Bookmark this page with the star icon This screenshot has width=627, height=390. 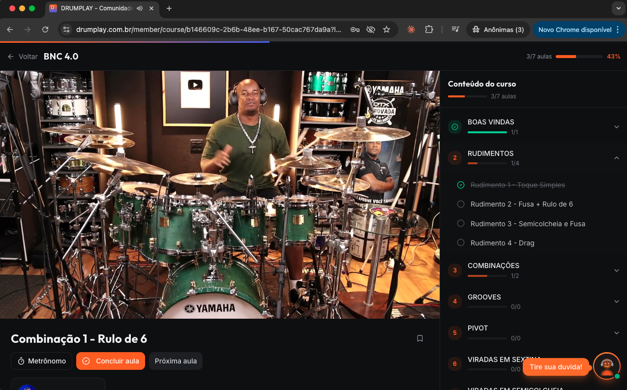click(387, 30)
